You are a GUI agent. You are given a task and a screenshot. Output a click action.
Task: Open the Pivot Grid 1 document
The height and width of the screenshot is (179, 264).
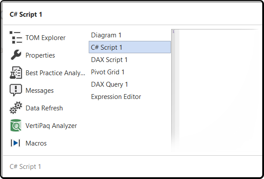(x=108, y=72)
